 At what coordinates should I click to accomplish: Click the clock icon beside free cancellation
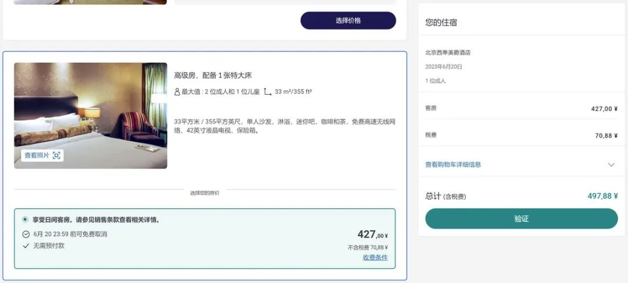pos(26,234)
